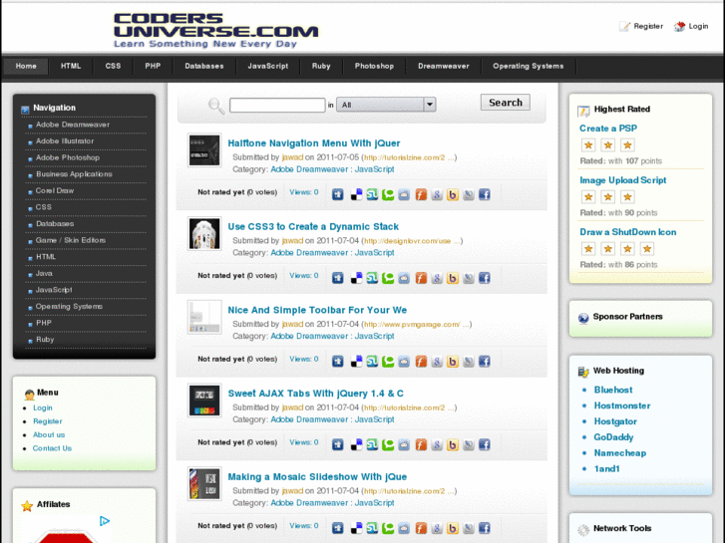Screen dimensions: 725x543
Task: Share Making a Mosaic Slideshow post on Facebook
Action: coord(484,528)
